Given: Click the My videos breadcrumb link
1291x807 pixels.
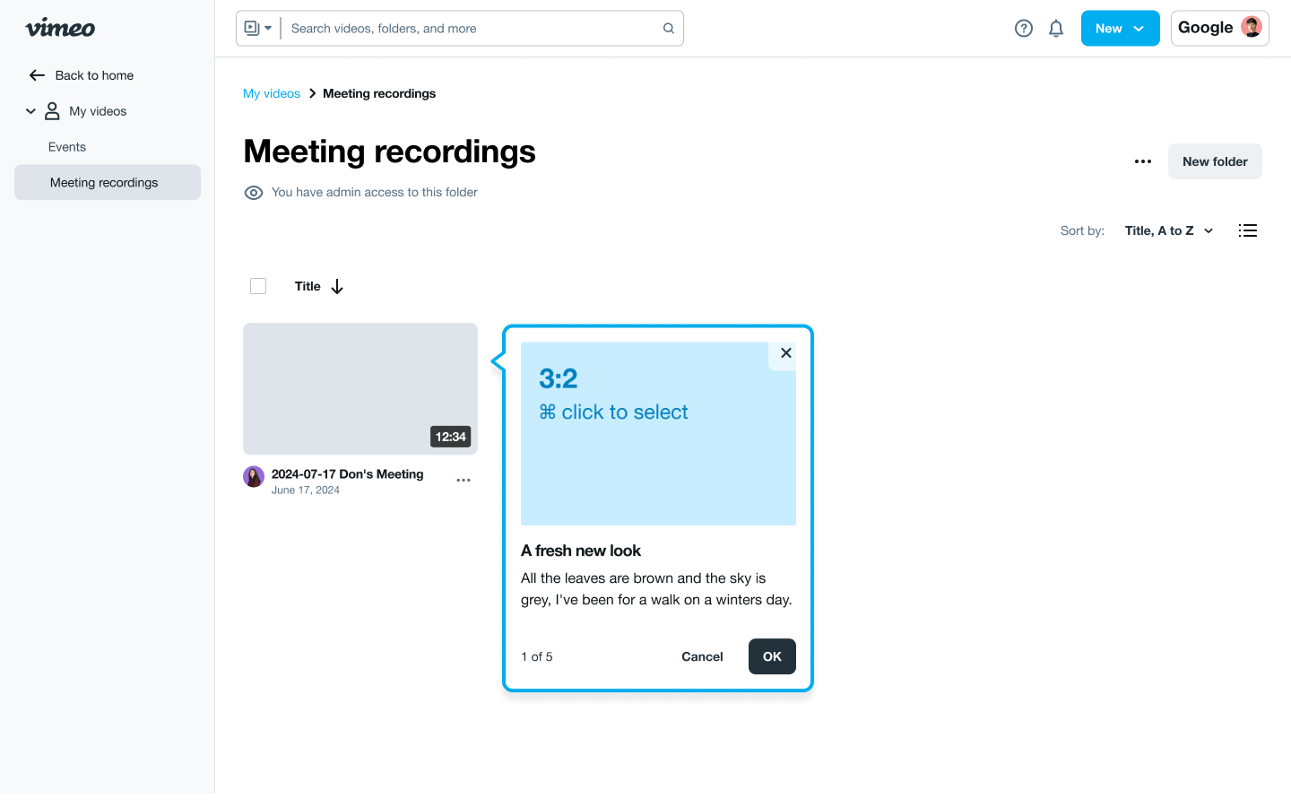Looking at the screenshot, I should [272, 94].
